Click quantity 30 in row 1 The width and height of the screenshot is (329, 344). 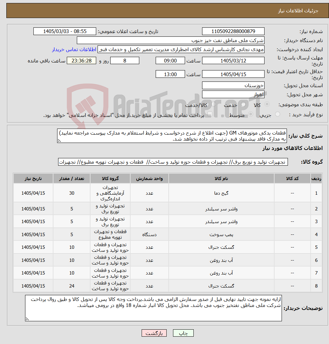pyautogui.click(x=72, y=193)
